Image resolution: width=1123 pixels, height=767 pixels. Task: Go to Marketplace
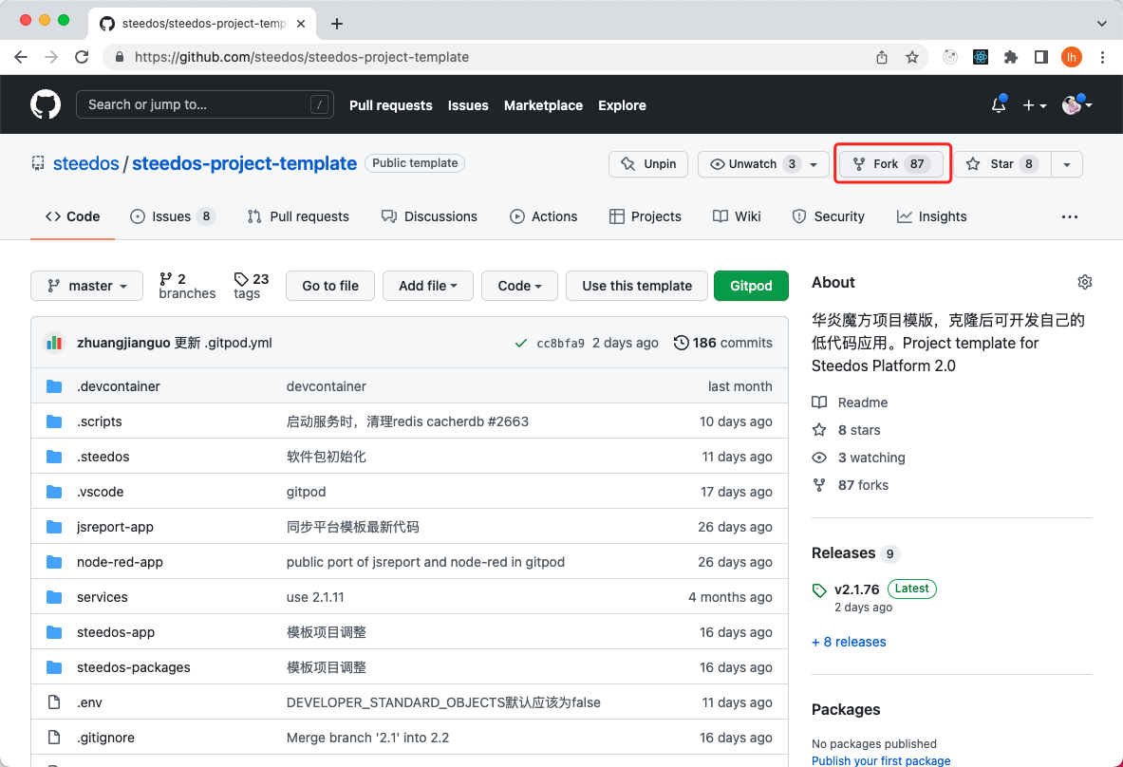point(544,105)
